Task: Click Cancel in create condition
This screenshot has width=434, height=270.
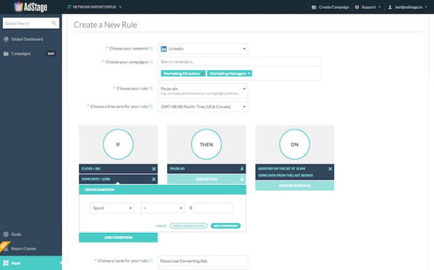Action: [161, 226]
